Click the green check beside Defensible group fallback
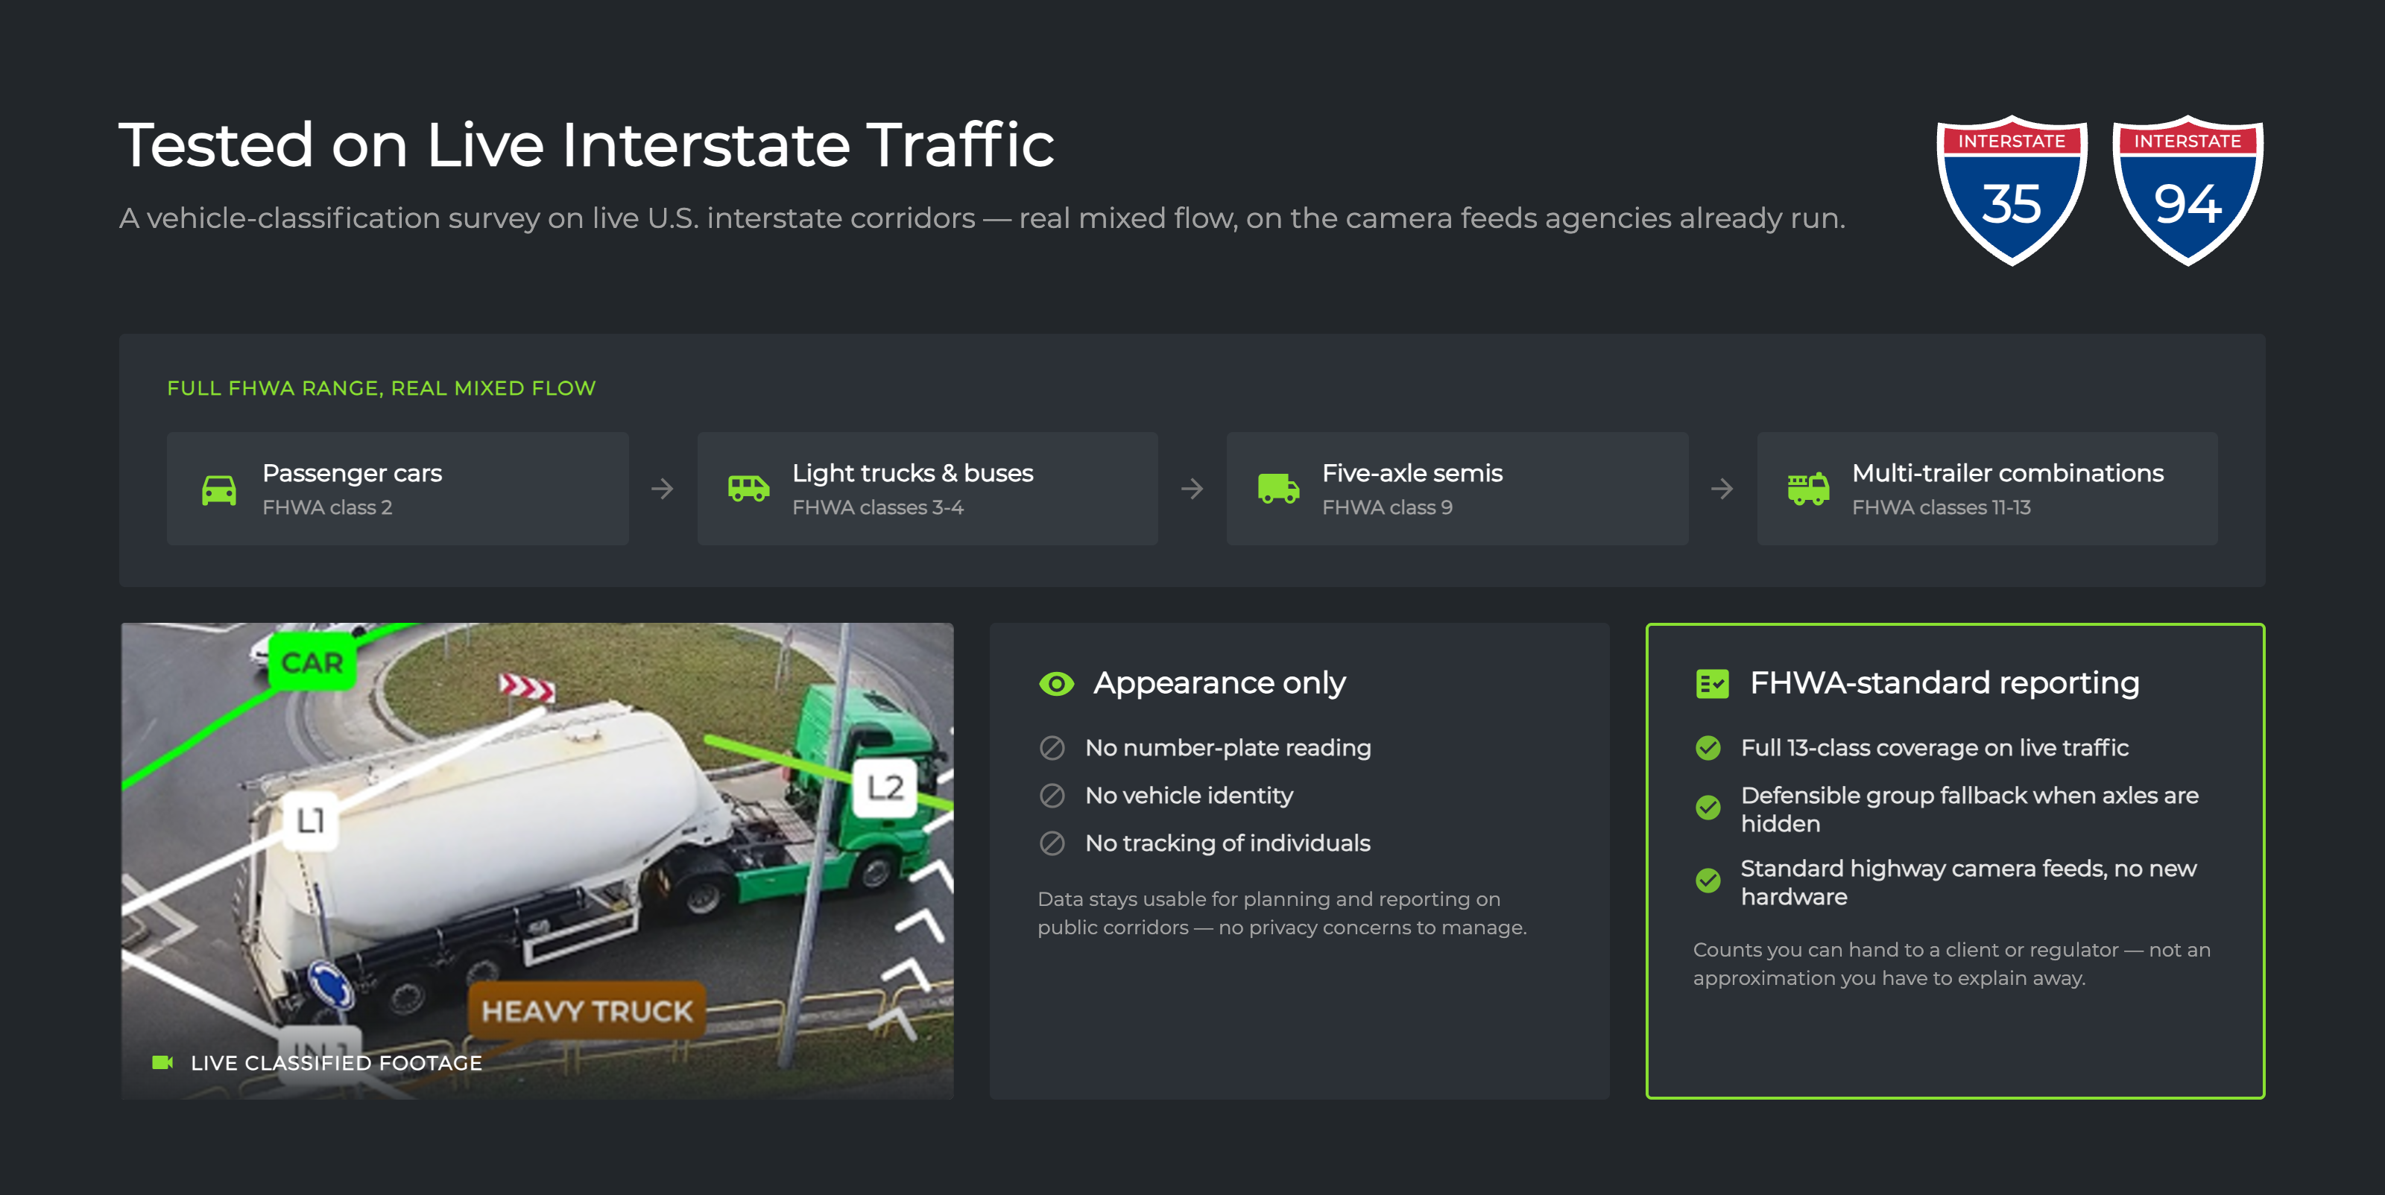This screenshot has width=2385, height=1195. (x=1708, y=808)
